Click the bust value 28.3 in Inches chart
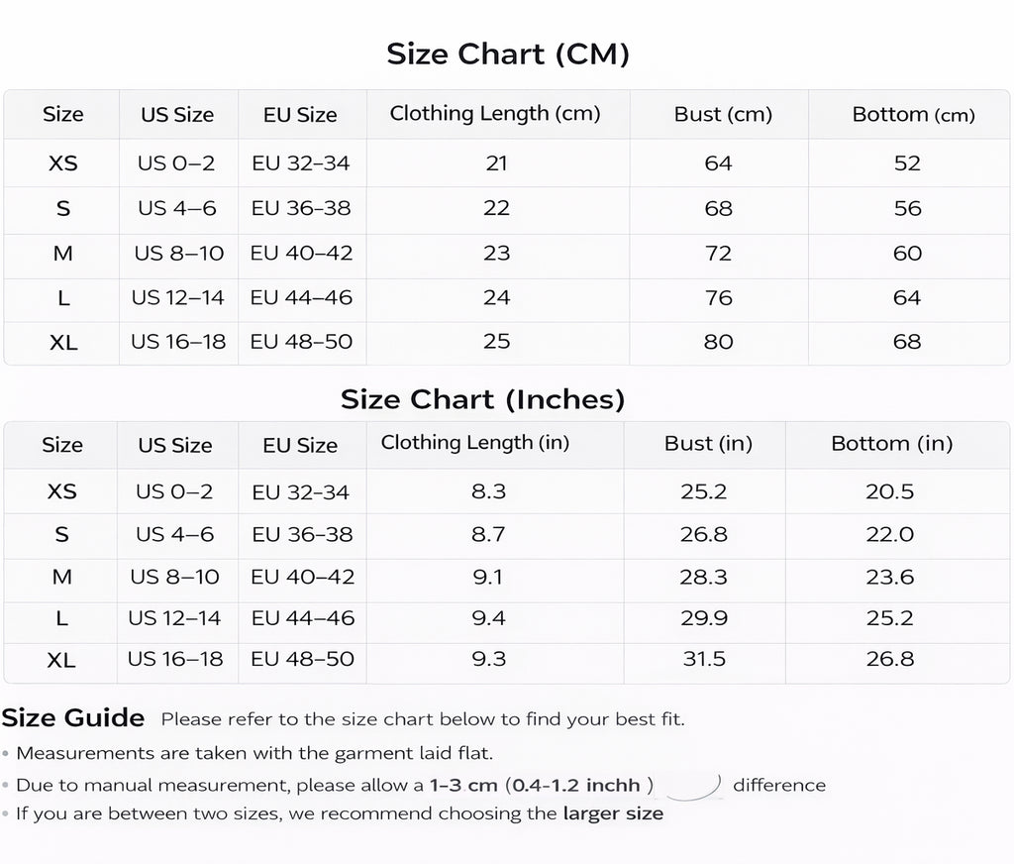Viewport: 1014px width, 864px height. (x=704, y=577)
